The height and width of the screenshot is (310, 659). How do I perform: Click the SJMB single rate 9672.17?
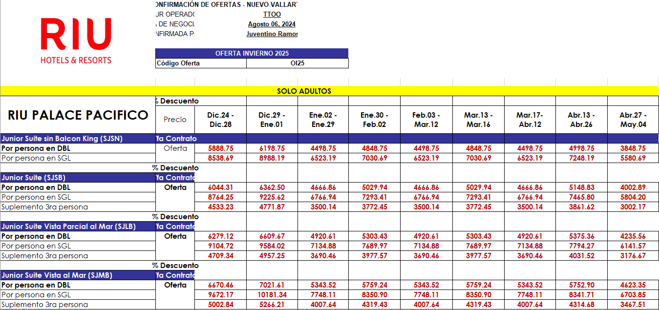click(x=220, y=295)
